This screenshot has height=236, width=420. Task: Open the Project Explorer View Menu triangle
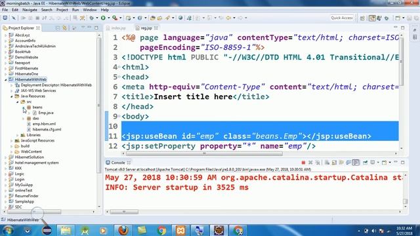point(83,28)
